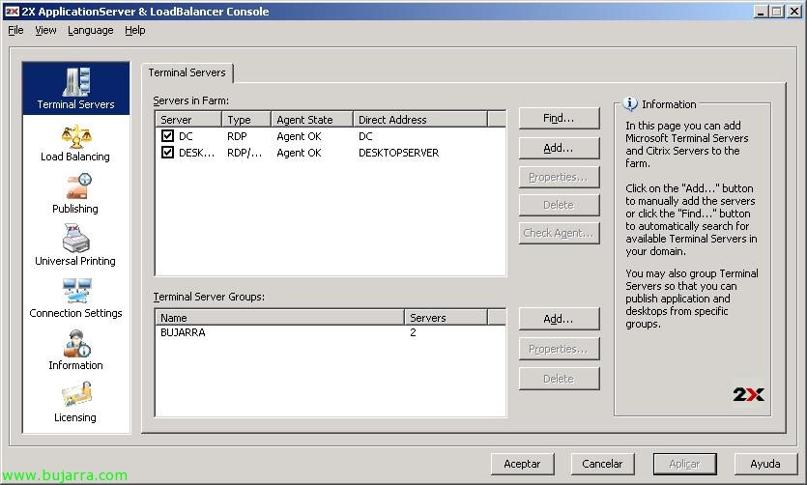The image size is (807, 485).
Task: Click Agent OK state for DESK... row
Action: (x=299, y=153)
